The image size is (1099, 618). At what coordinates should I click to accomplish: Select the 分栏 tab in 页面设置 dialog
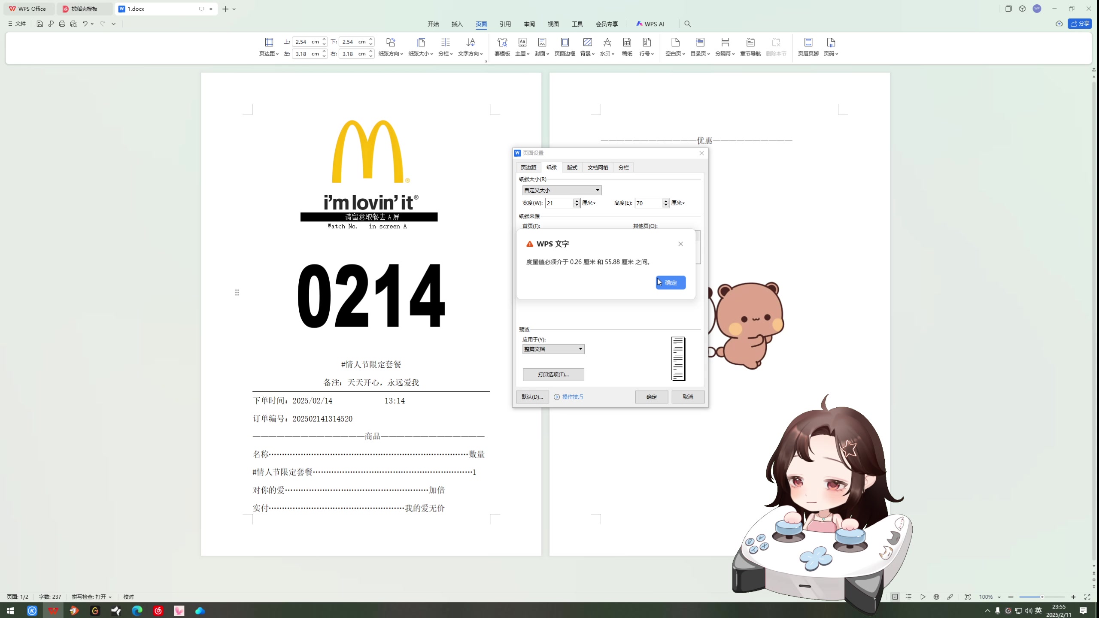coord(623,167)
